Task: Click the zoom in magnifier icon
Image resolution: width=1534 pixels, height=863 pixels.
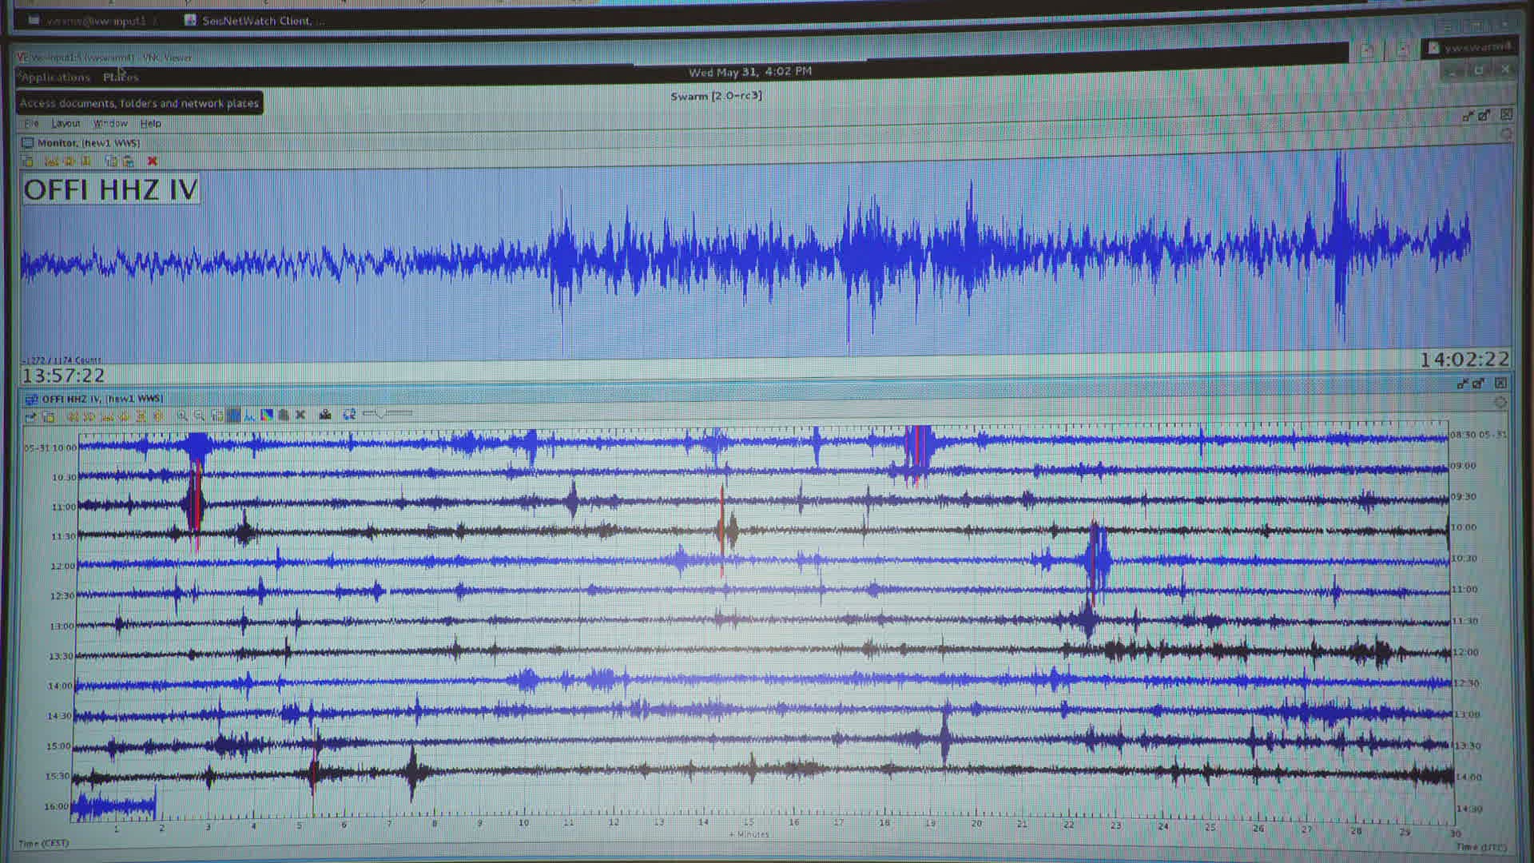Action: 182,416
